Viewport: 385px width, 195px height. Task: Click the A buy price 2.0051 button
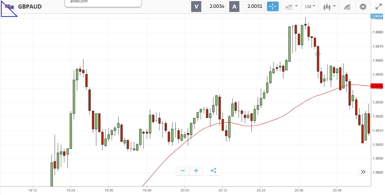247,7
